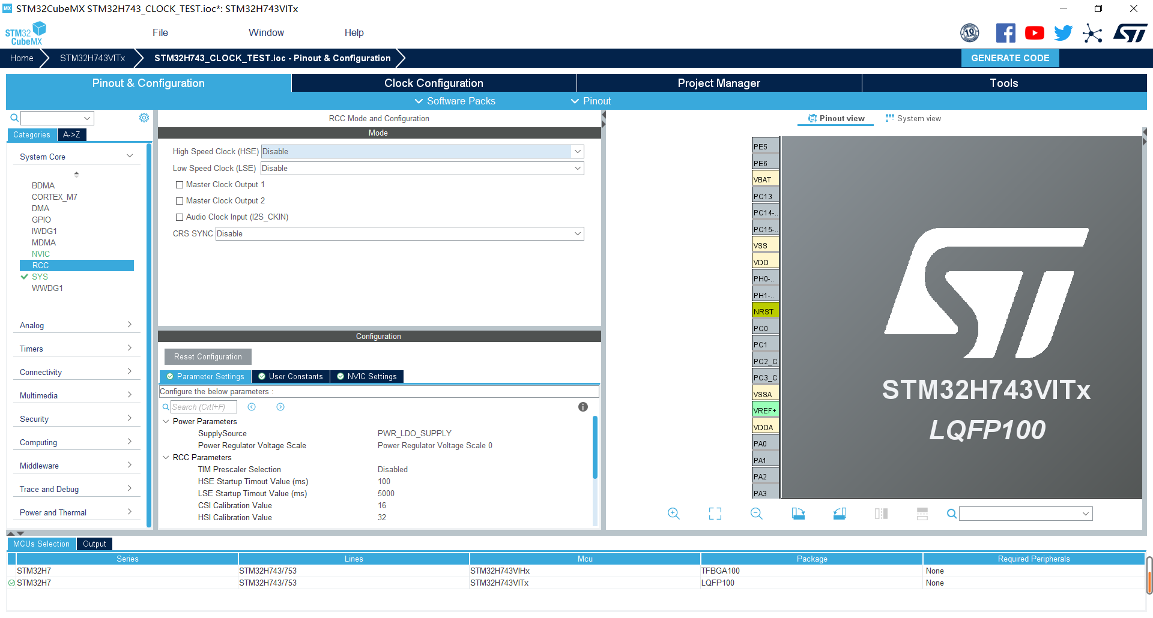Open the Output tab in bottom panel
The height and width of the screenshot is (618, 1153).
[94, 544]
